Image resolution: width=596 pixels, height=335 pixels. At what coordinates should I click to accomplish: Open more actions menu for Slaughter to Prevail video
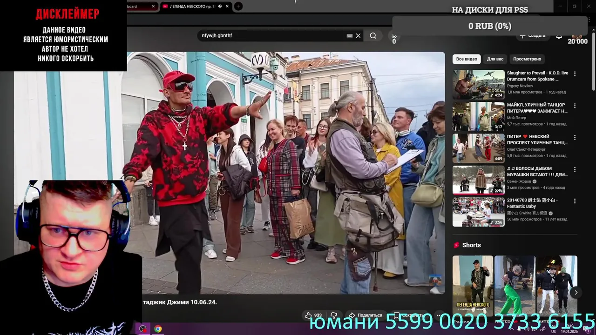click(575, 74)
